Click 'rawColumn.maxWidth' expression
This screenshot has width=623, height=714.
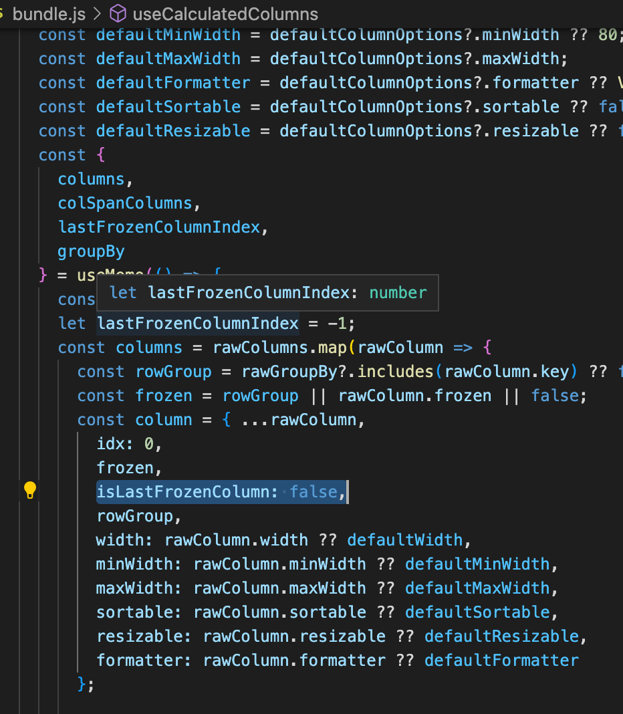tap(279, 589)
